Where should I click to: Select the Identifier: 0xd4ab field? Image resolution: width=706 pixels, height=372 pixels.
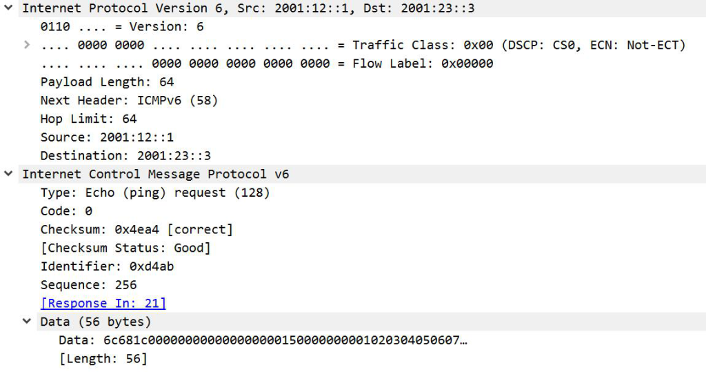click(x=107, y=266)
